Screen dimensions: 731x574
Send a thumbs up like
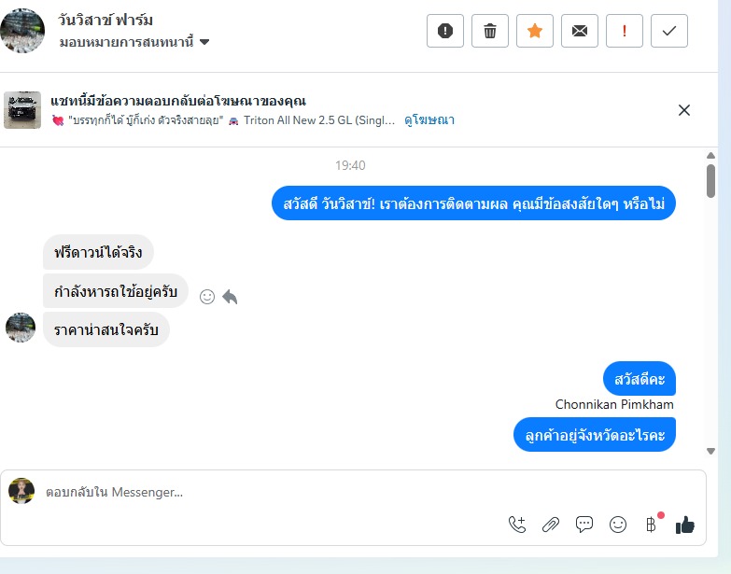pyautogui.click(x=685, y=525)
